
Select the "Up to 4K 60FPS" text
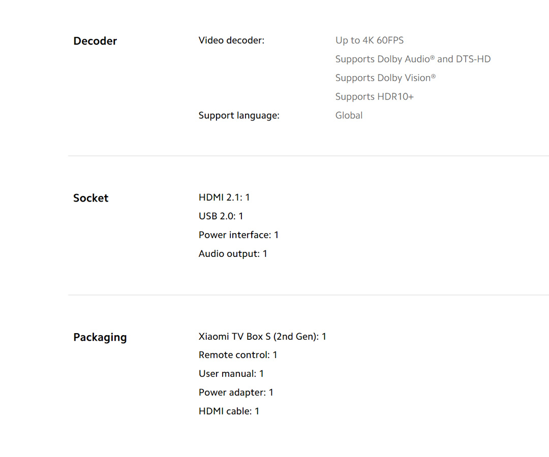369,40
